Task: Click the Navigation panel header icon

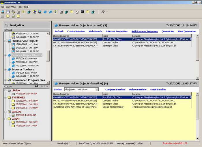Action: click(x=6, y=25)
